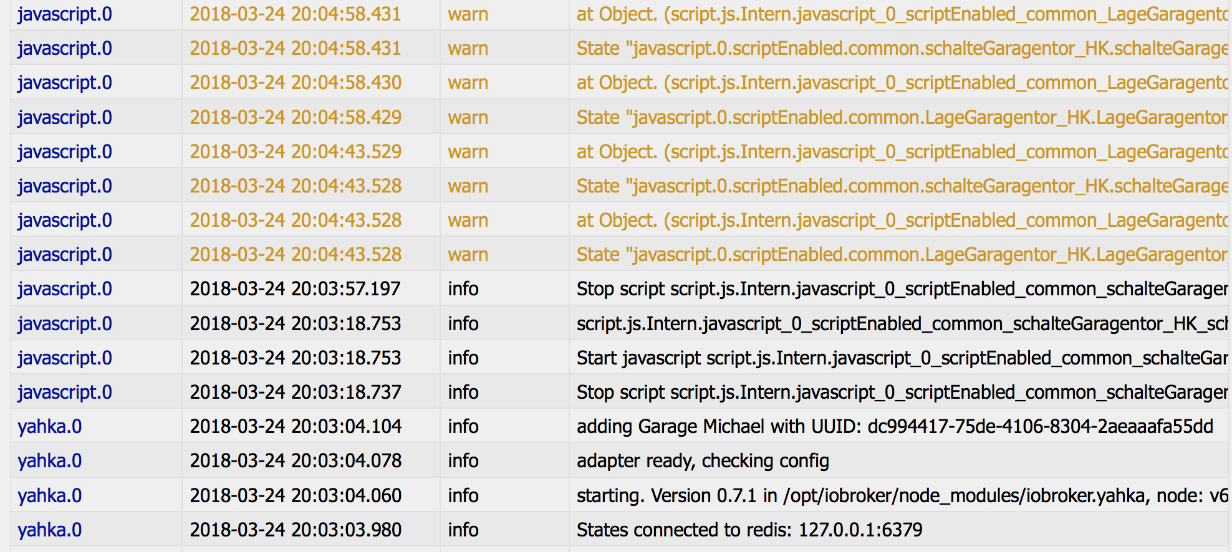The image size is (1232, 552).
Task: Select timestamp 2018-03-24 20:04:43.529
Action: [296, 152]
